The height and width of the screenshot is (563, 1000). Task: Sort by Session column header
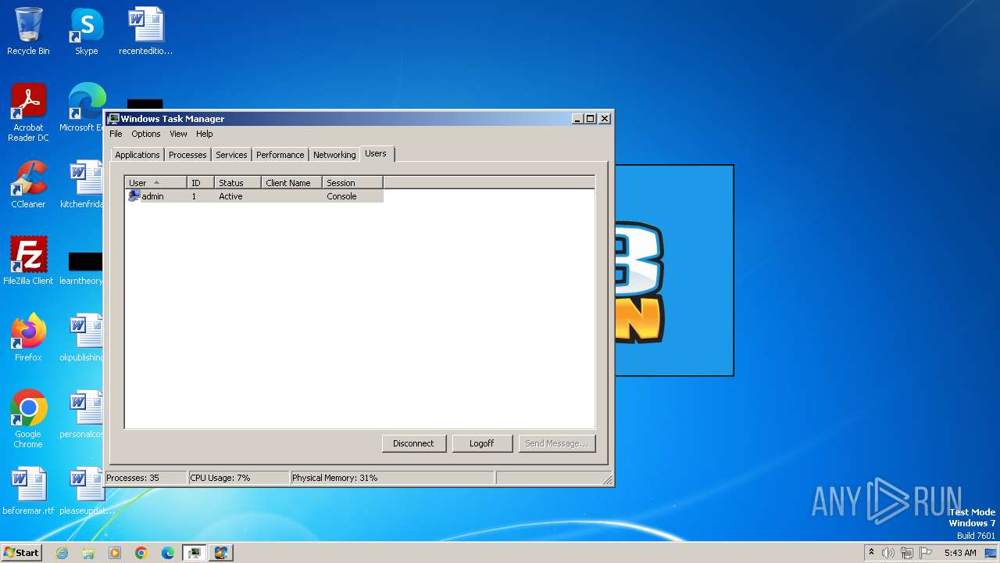click(x=352, y=183)
